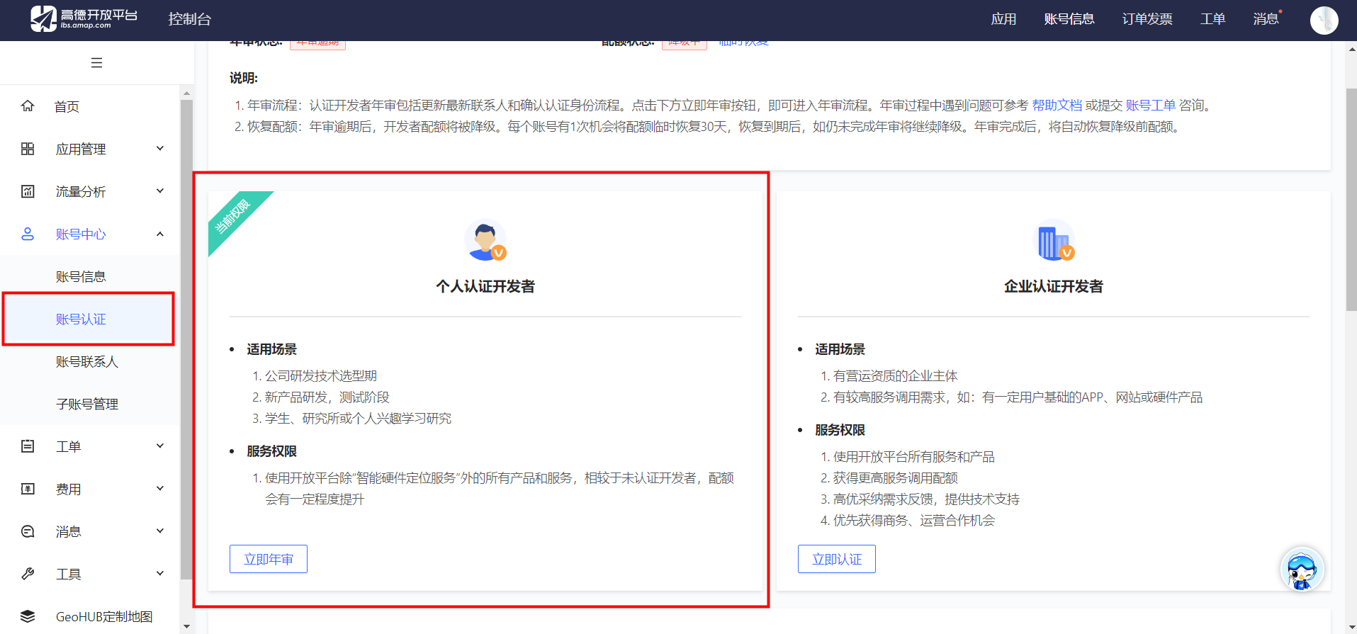Collapse the 账号中心 chevron
The height and width of the screenshot is (634, 1357).
[x=160, y=234]
